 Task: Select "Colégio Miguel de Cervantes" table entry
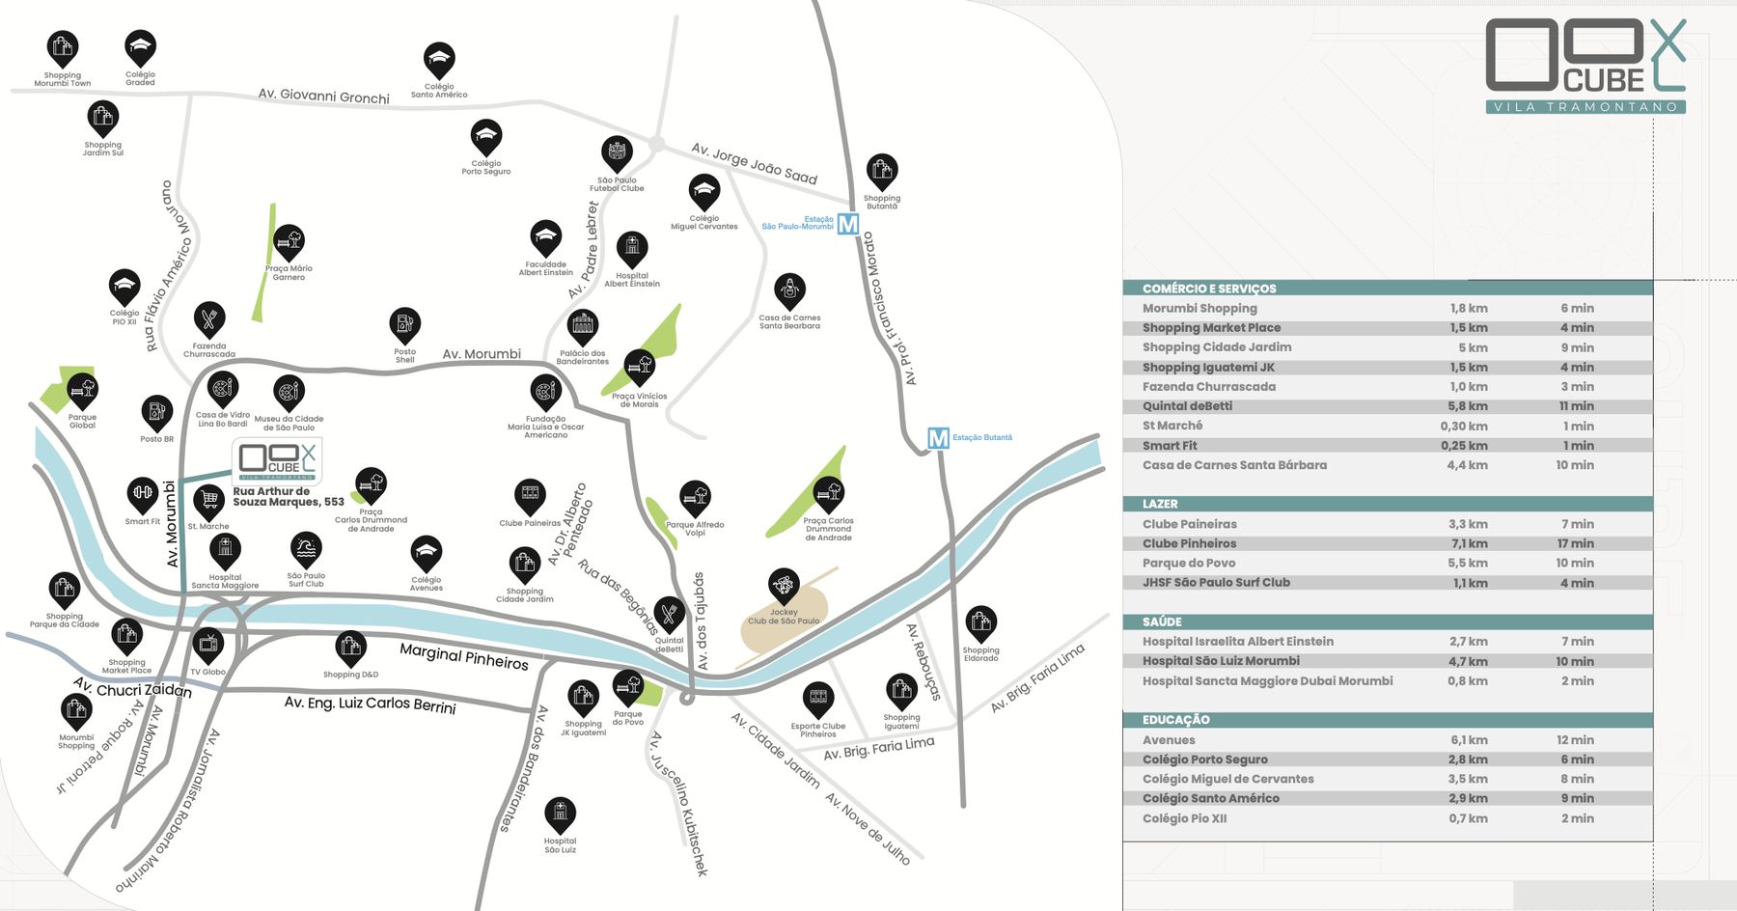(x=1228, y=780)
